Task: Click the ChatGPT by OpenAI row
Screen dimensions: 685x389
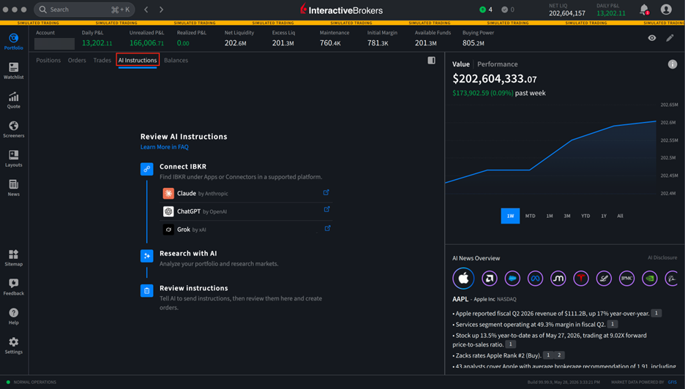Action: [247, 211]
